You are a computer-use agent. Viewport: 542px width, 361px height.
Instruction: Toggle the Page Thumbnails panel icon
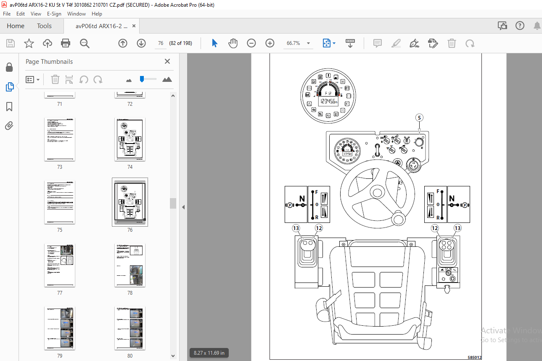(x=9, y=87)
